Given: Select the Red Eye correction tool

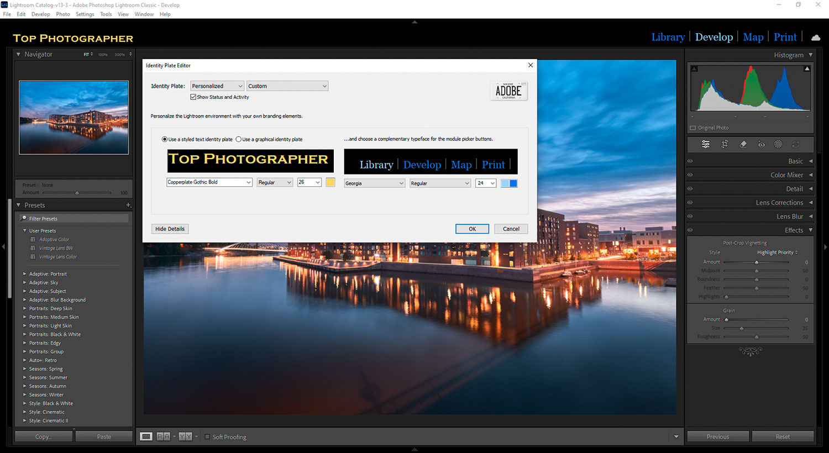Looking at the screenshot, I should point(761,144).
